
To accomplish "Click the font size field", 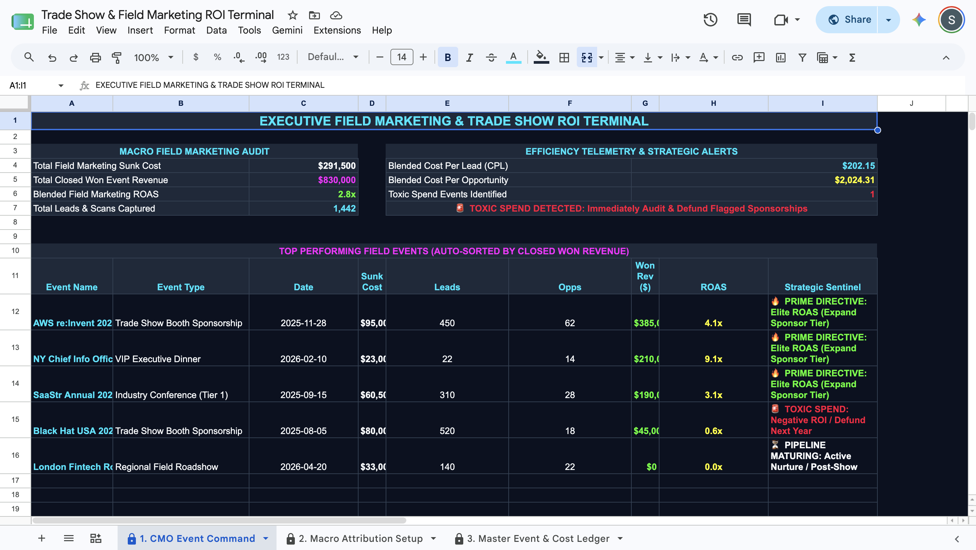I will [x=401, y=57].
